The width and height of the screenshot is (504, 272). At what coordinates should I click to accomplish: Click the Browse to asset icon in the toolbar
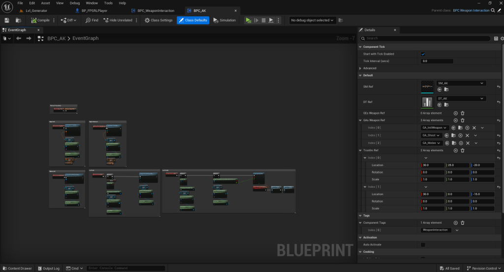tap(18, 20)
